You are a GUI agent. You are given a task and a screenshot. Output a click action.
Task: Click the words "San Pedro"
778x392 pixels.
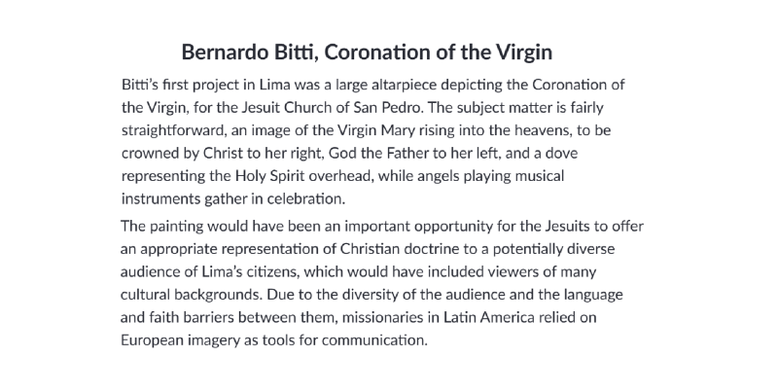pos(443,107)
